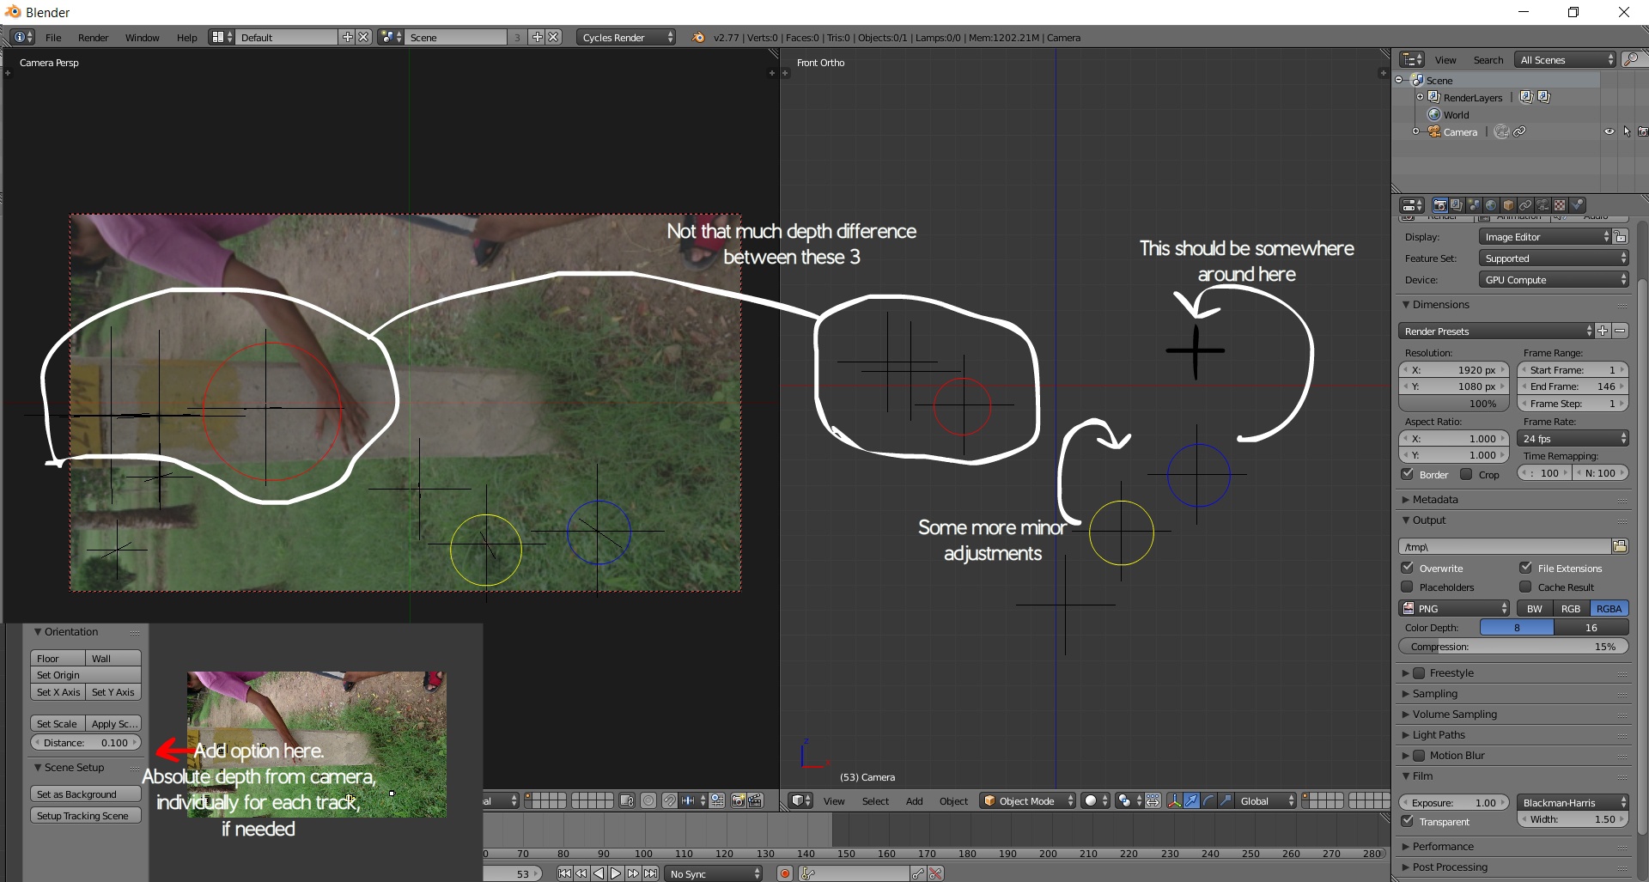This screenshot has width=1649, height=882.
Task: Expand the Sampling panel
Action: click(1435, 693)
